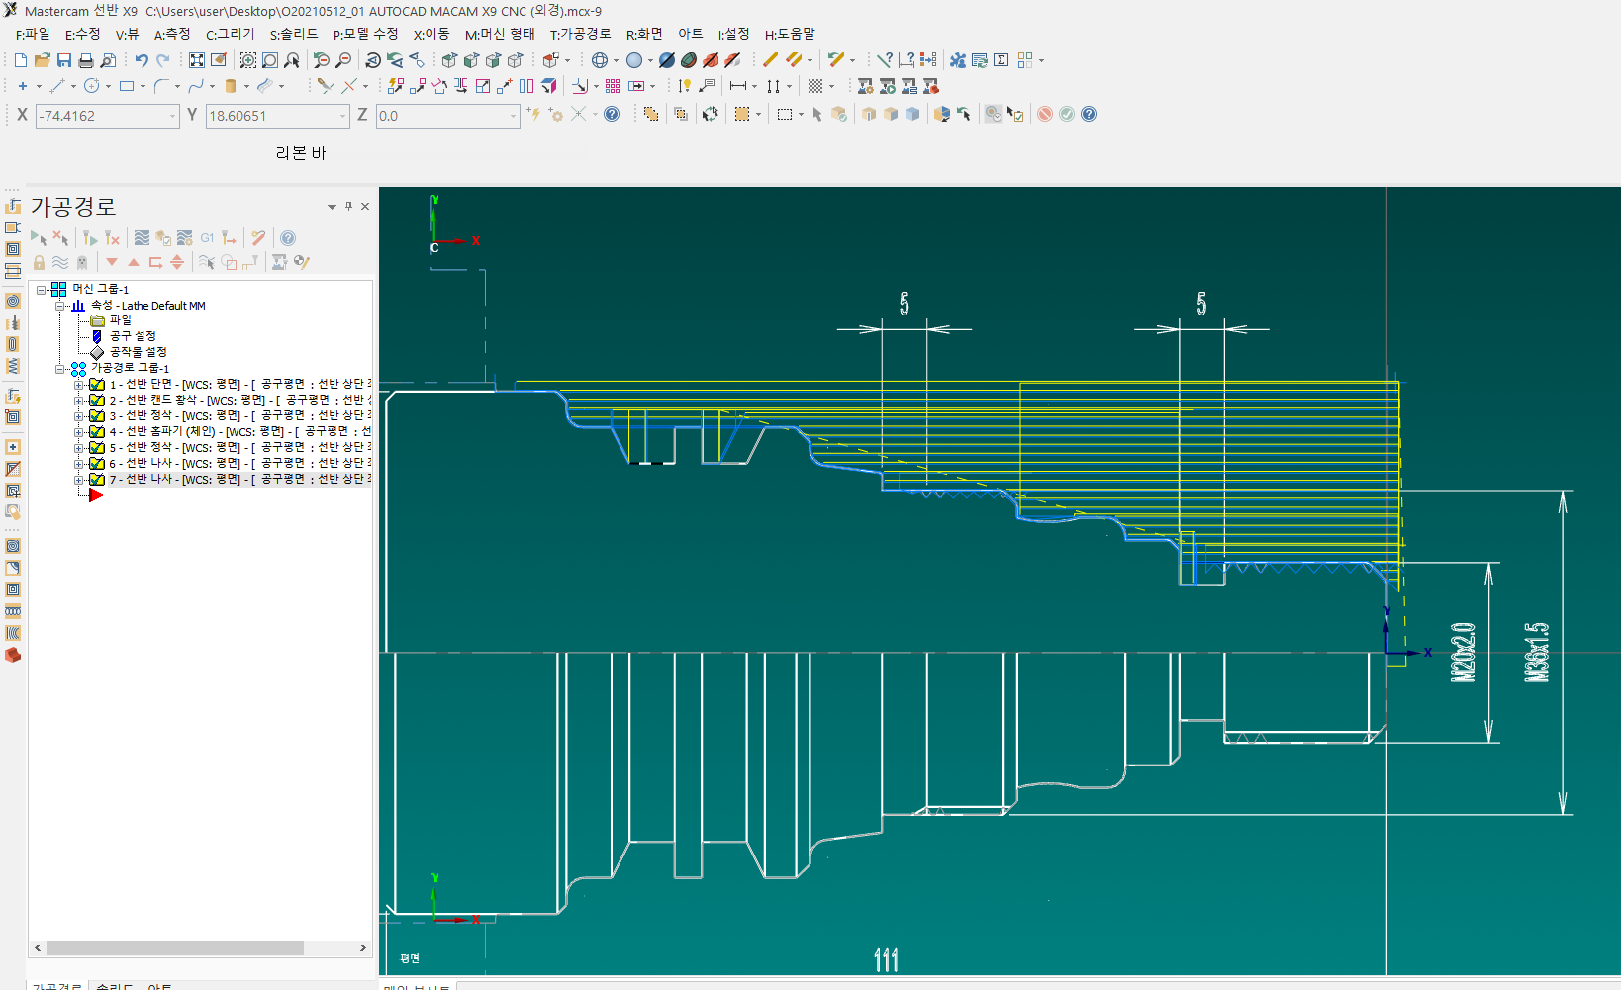The width and height of the screenshot is (1621, 990).
Task: Select the Trim/Break scissors icon
Action: point(325,86)
